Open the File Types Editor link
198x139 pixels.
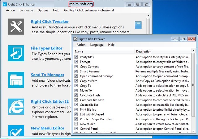[47, 48]
